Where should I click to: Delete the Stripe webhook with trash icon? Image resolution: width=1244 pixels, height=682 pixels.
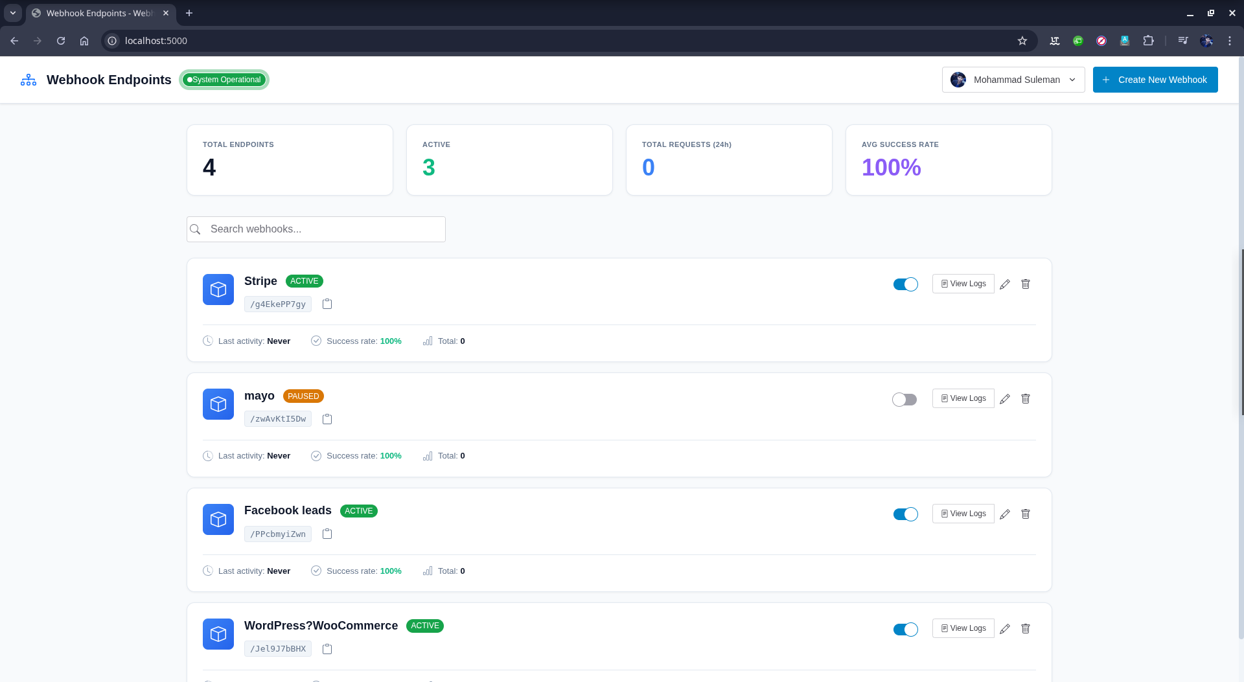[x=1026, y=284]
